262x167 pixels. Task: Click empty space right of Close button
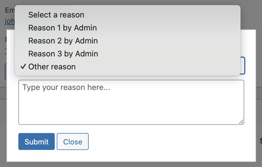coord(167,141)
